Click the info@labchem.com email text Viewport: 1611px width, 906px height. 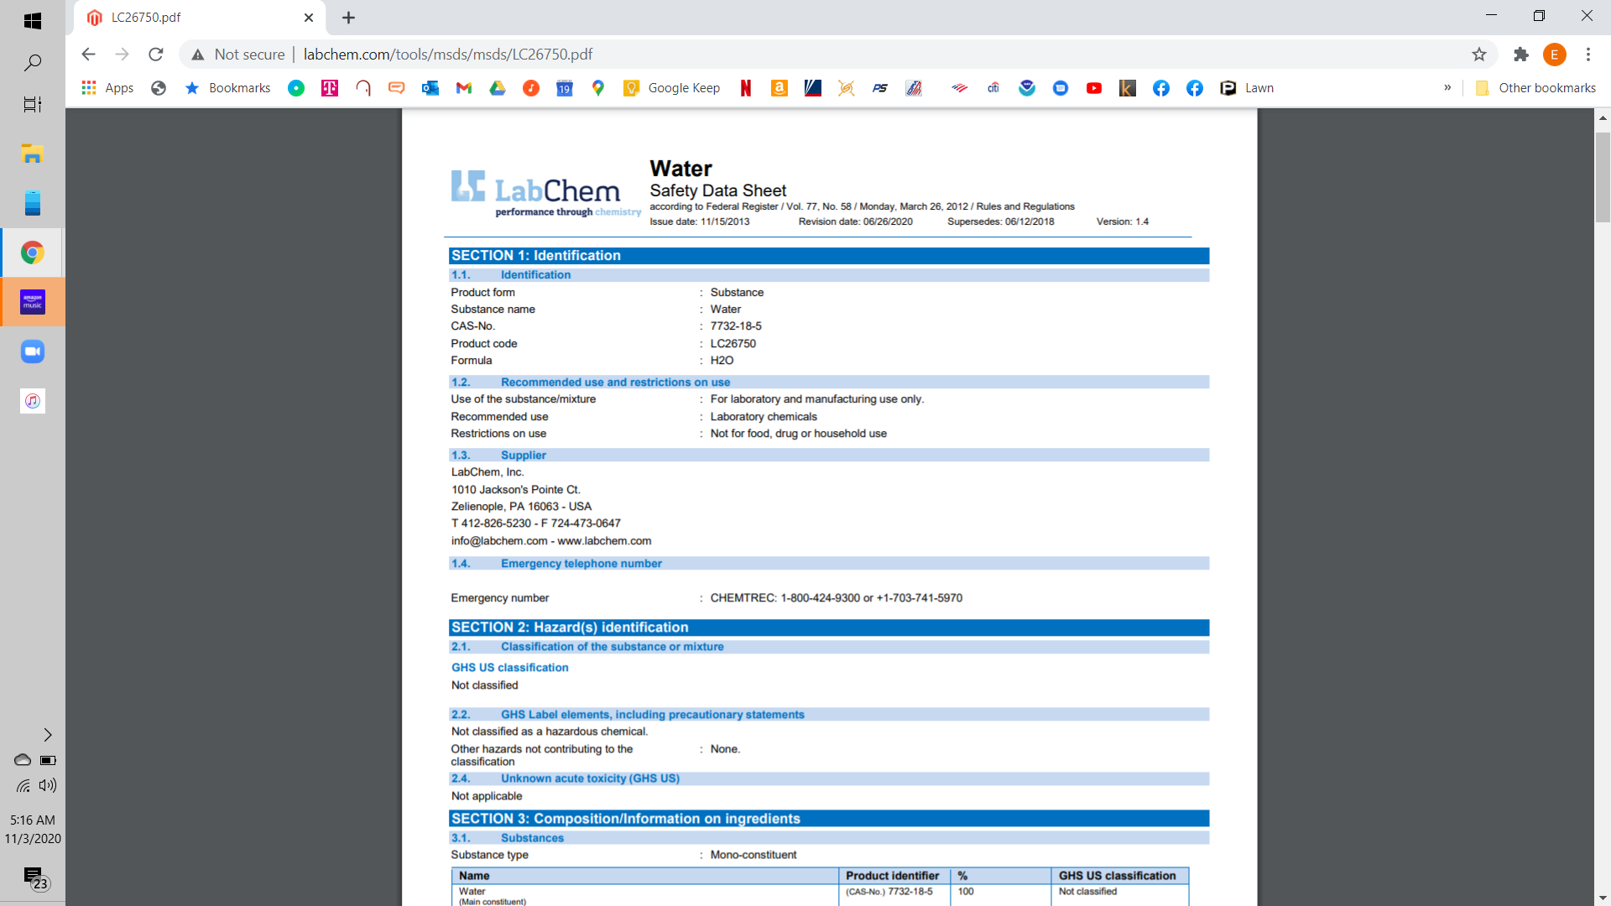pyautogui.click(x=499, y=541)
